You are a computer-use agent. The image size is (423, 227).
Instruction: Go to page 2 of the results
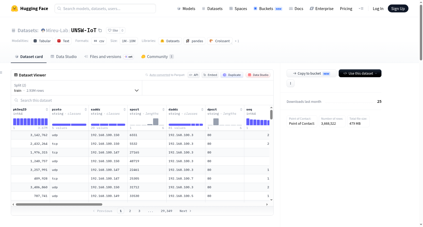[130, 211]
